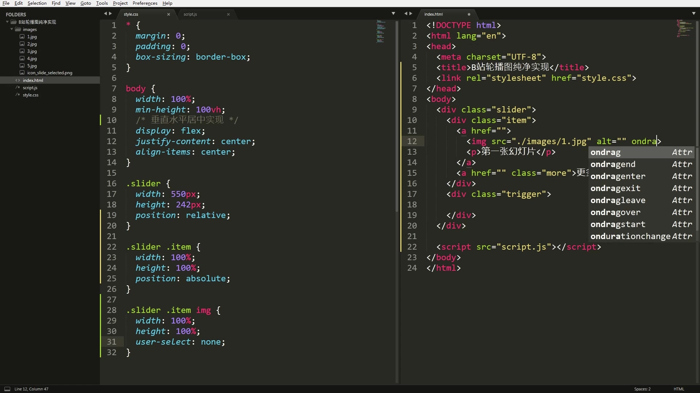700x393 pixels.
Task: Click the image icon next to 3.jpg
Action: point(22,51)
